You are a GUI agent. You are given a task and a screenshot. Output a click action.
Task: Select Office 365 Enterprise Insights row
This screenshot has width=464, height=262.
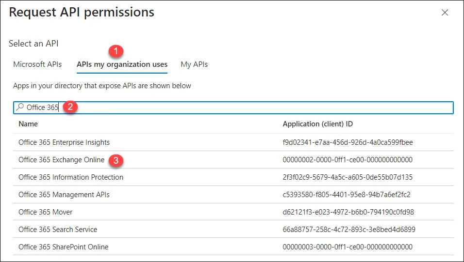233,142
